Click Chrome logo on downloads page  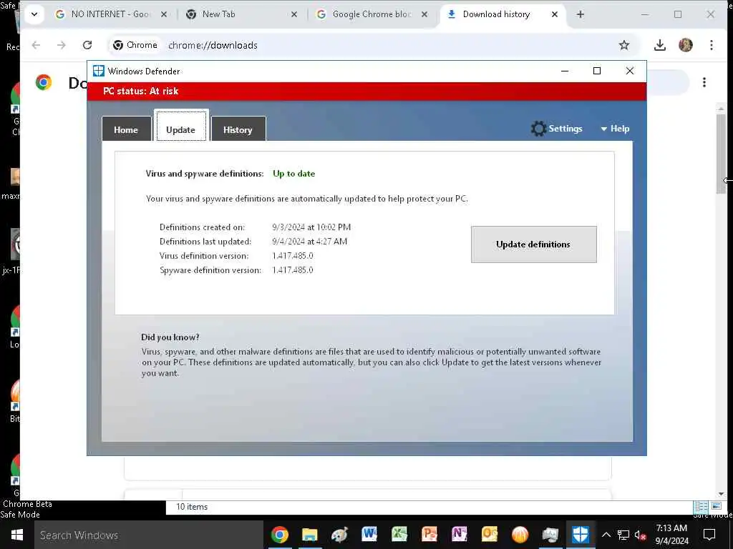click(x=44, y=82)
